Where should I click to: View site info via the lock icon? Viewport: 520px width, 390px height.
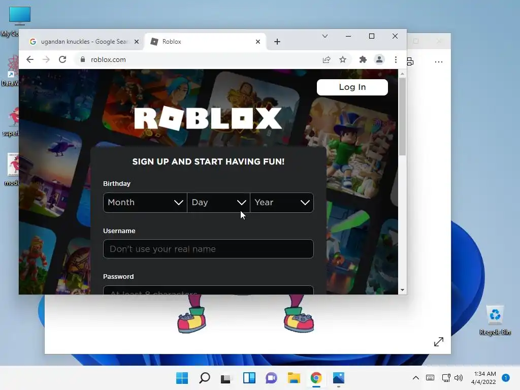click(x=83, y=59)
